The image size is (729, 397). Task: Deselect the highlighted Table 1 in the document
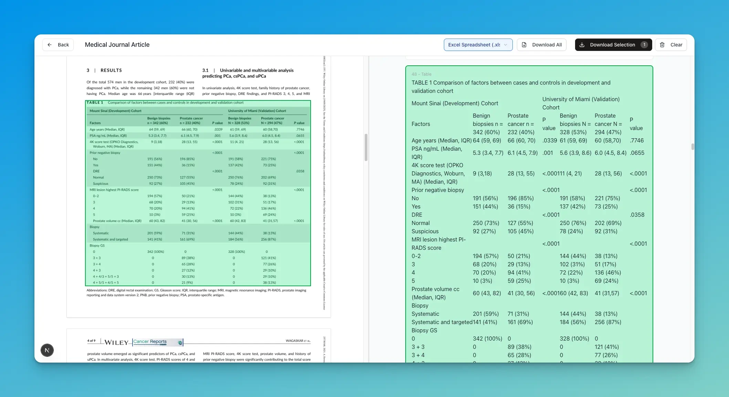[198, 193]
